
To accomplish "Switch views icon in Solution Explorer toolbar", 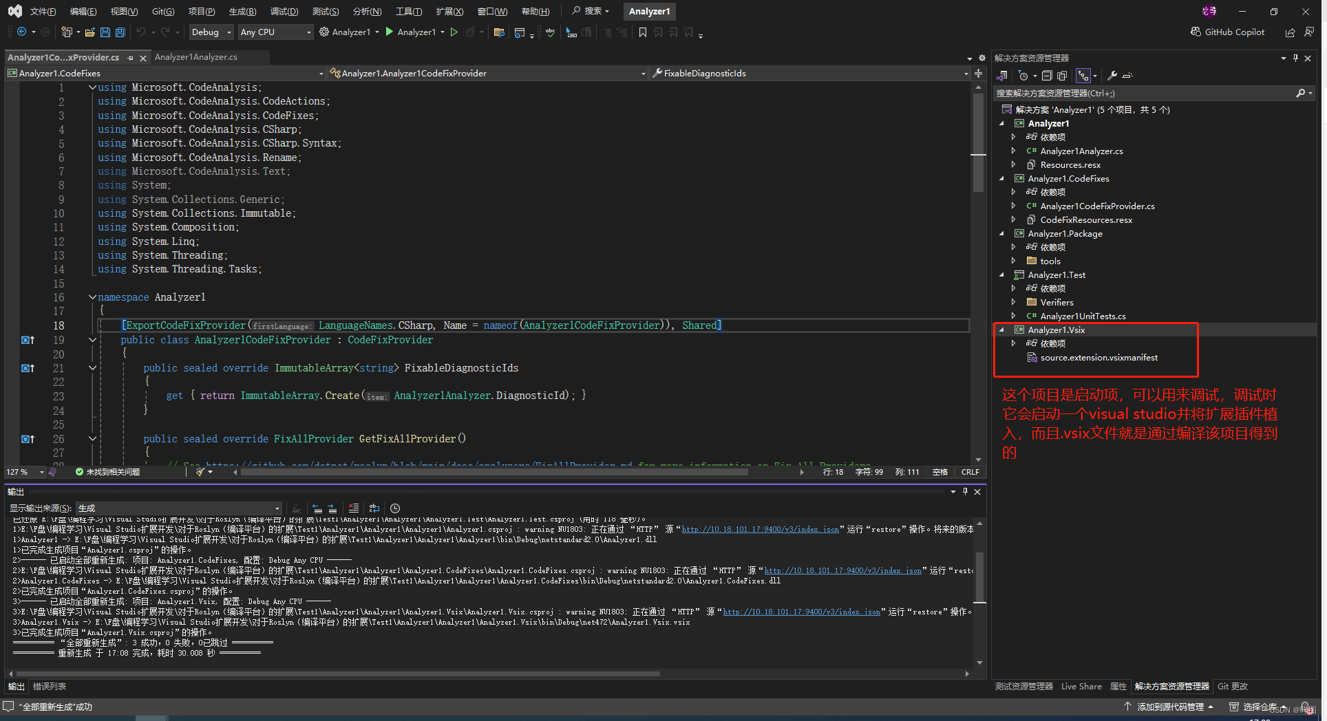I will [x=1003, y=76].
